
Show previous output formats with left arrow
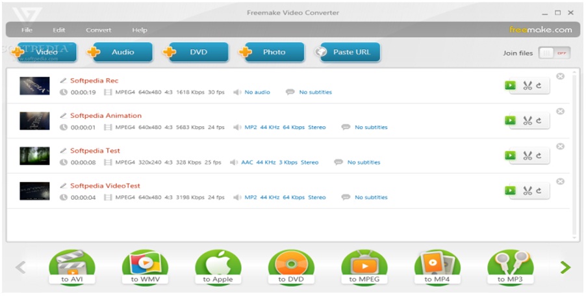coord(21,267)
